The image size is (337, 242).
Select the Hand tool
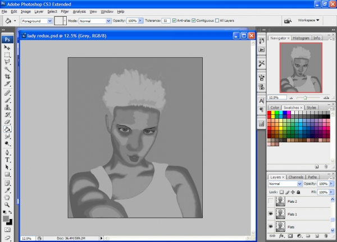point(7,198)
